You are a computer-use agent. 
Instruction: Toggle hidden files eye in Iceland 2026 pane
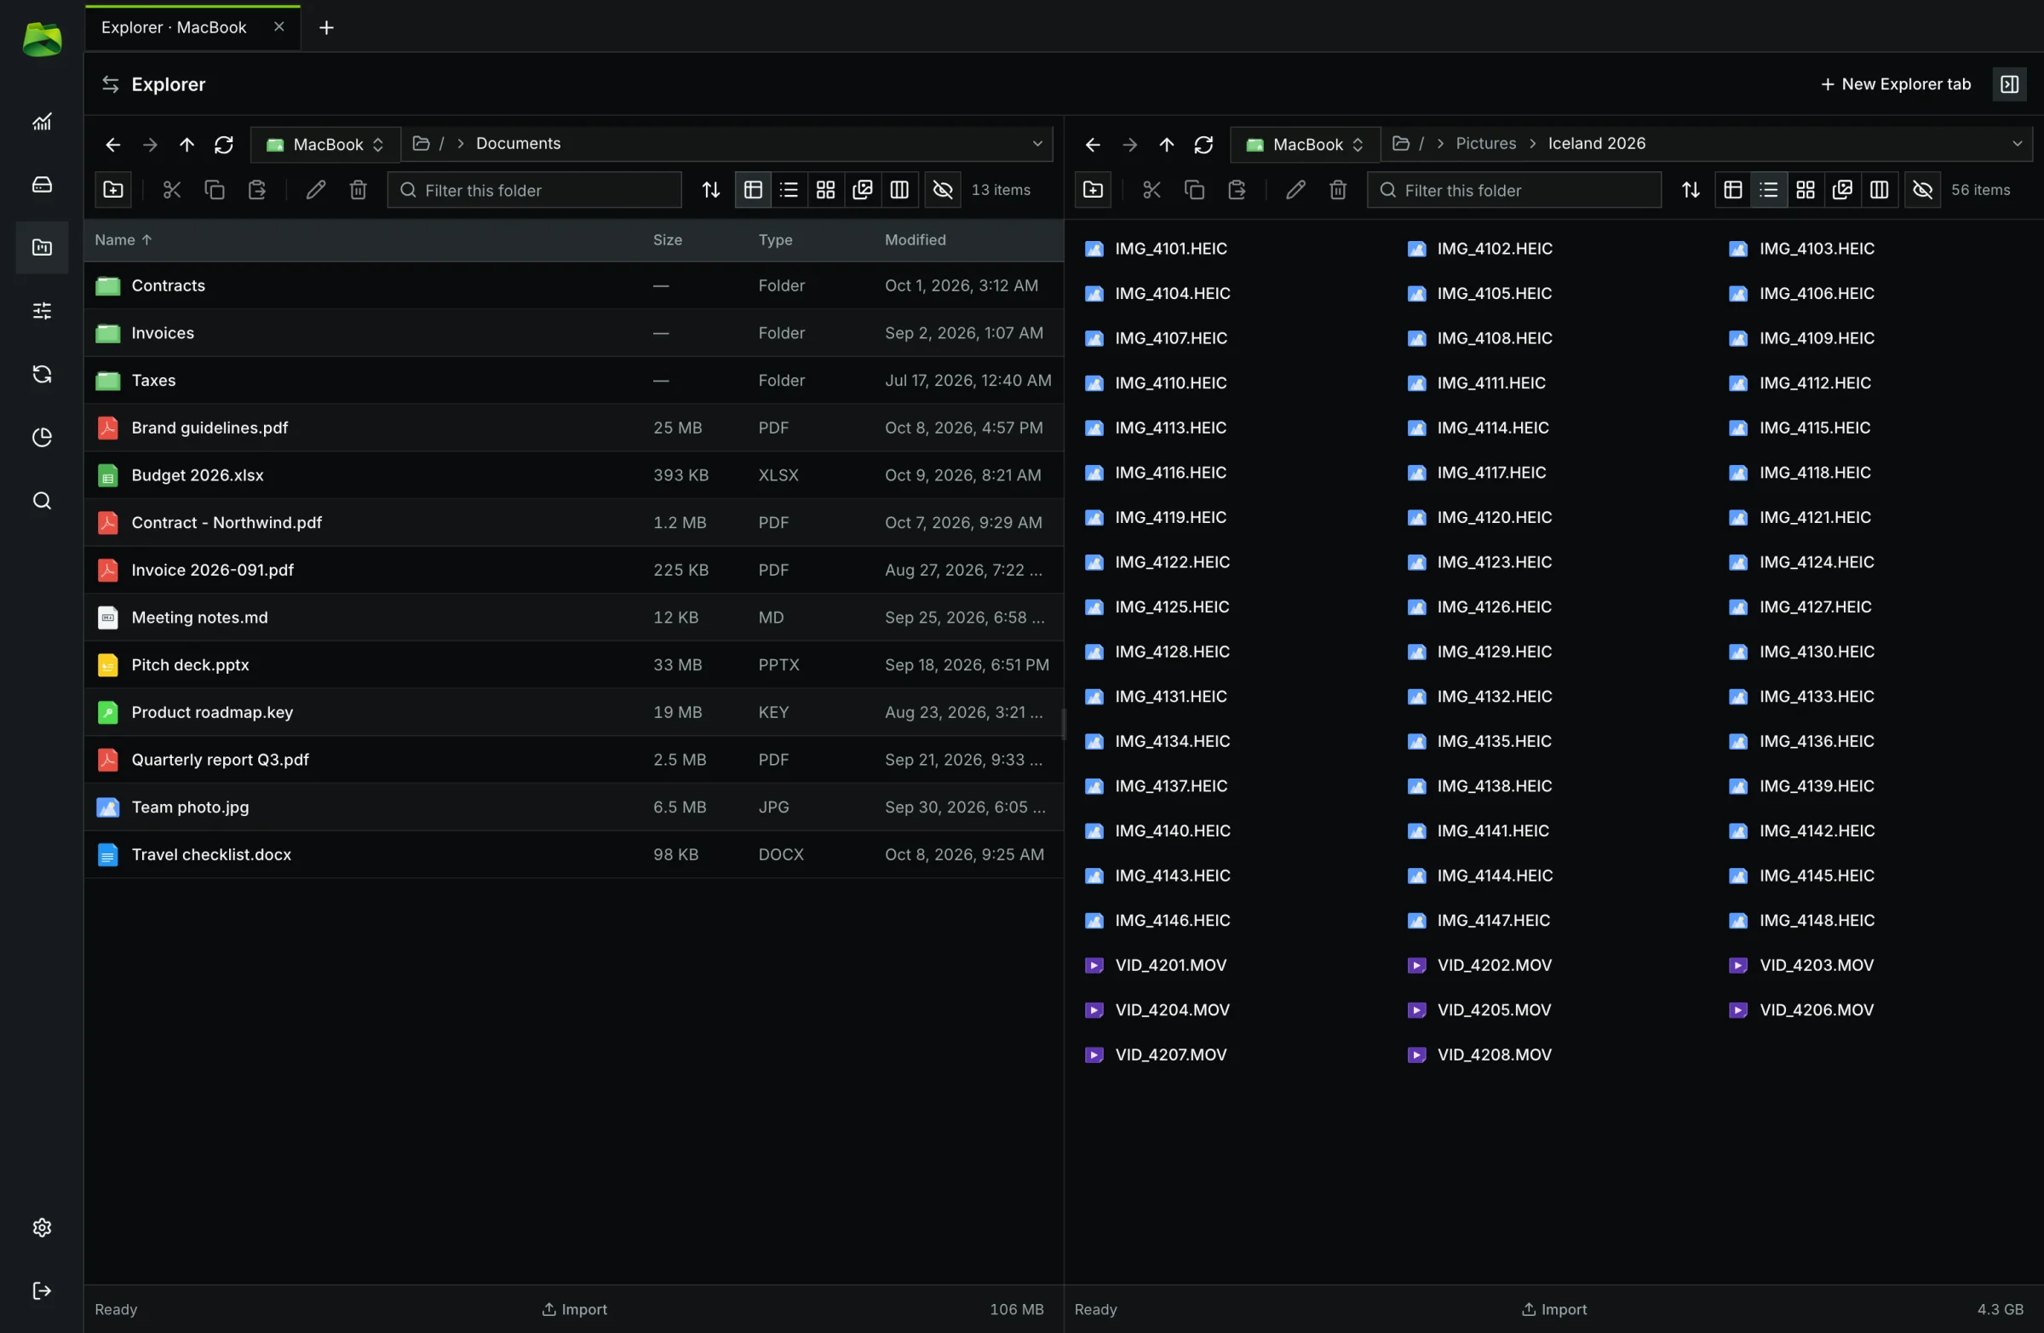[1922, 190]
